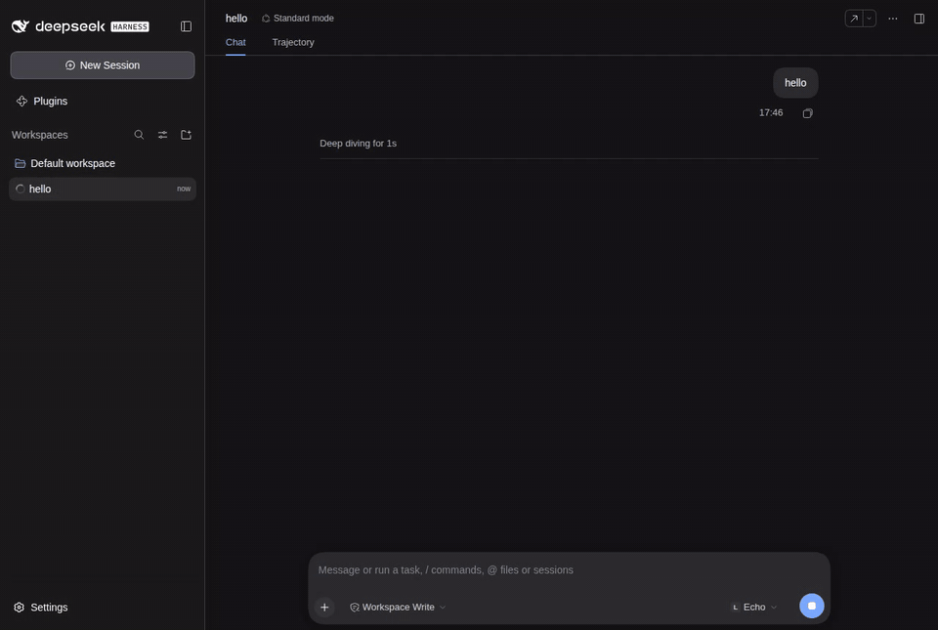This screenshot has height=630, width=938.
Task: Click the open-external arrow button
Action: coord(854,19)
